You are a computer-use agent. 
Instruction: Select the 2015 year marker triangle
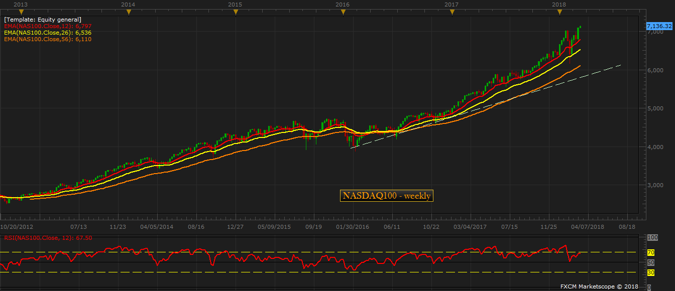tap(236, 12)
